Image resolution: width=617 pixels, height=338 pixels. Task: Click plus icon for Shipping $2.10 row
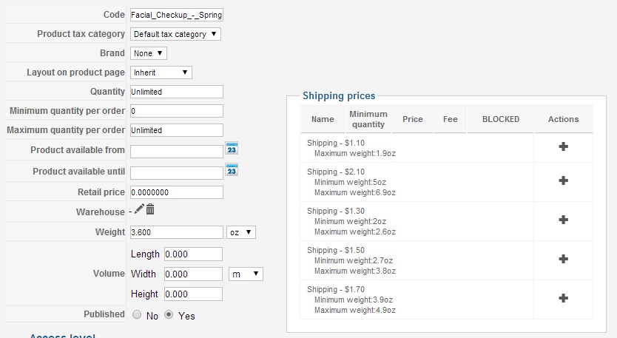(563, 180)
